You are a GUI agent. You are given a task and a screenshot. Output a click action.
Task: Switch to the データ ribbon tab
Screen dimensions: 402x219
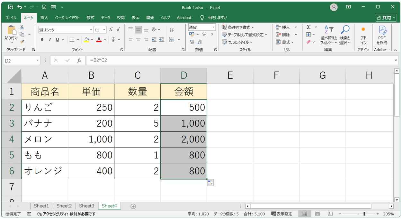[x=106, y=18]
